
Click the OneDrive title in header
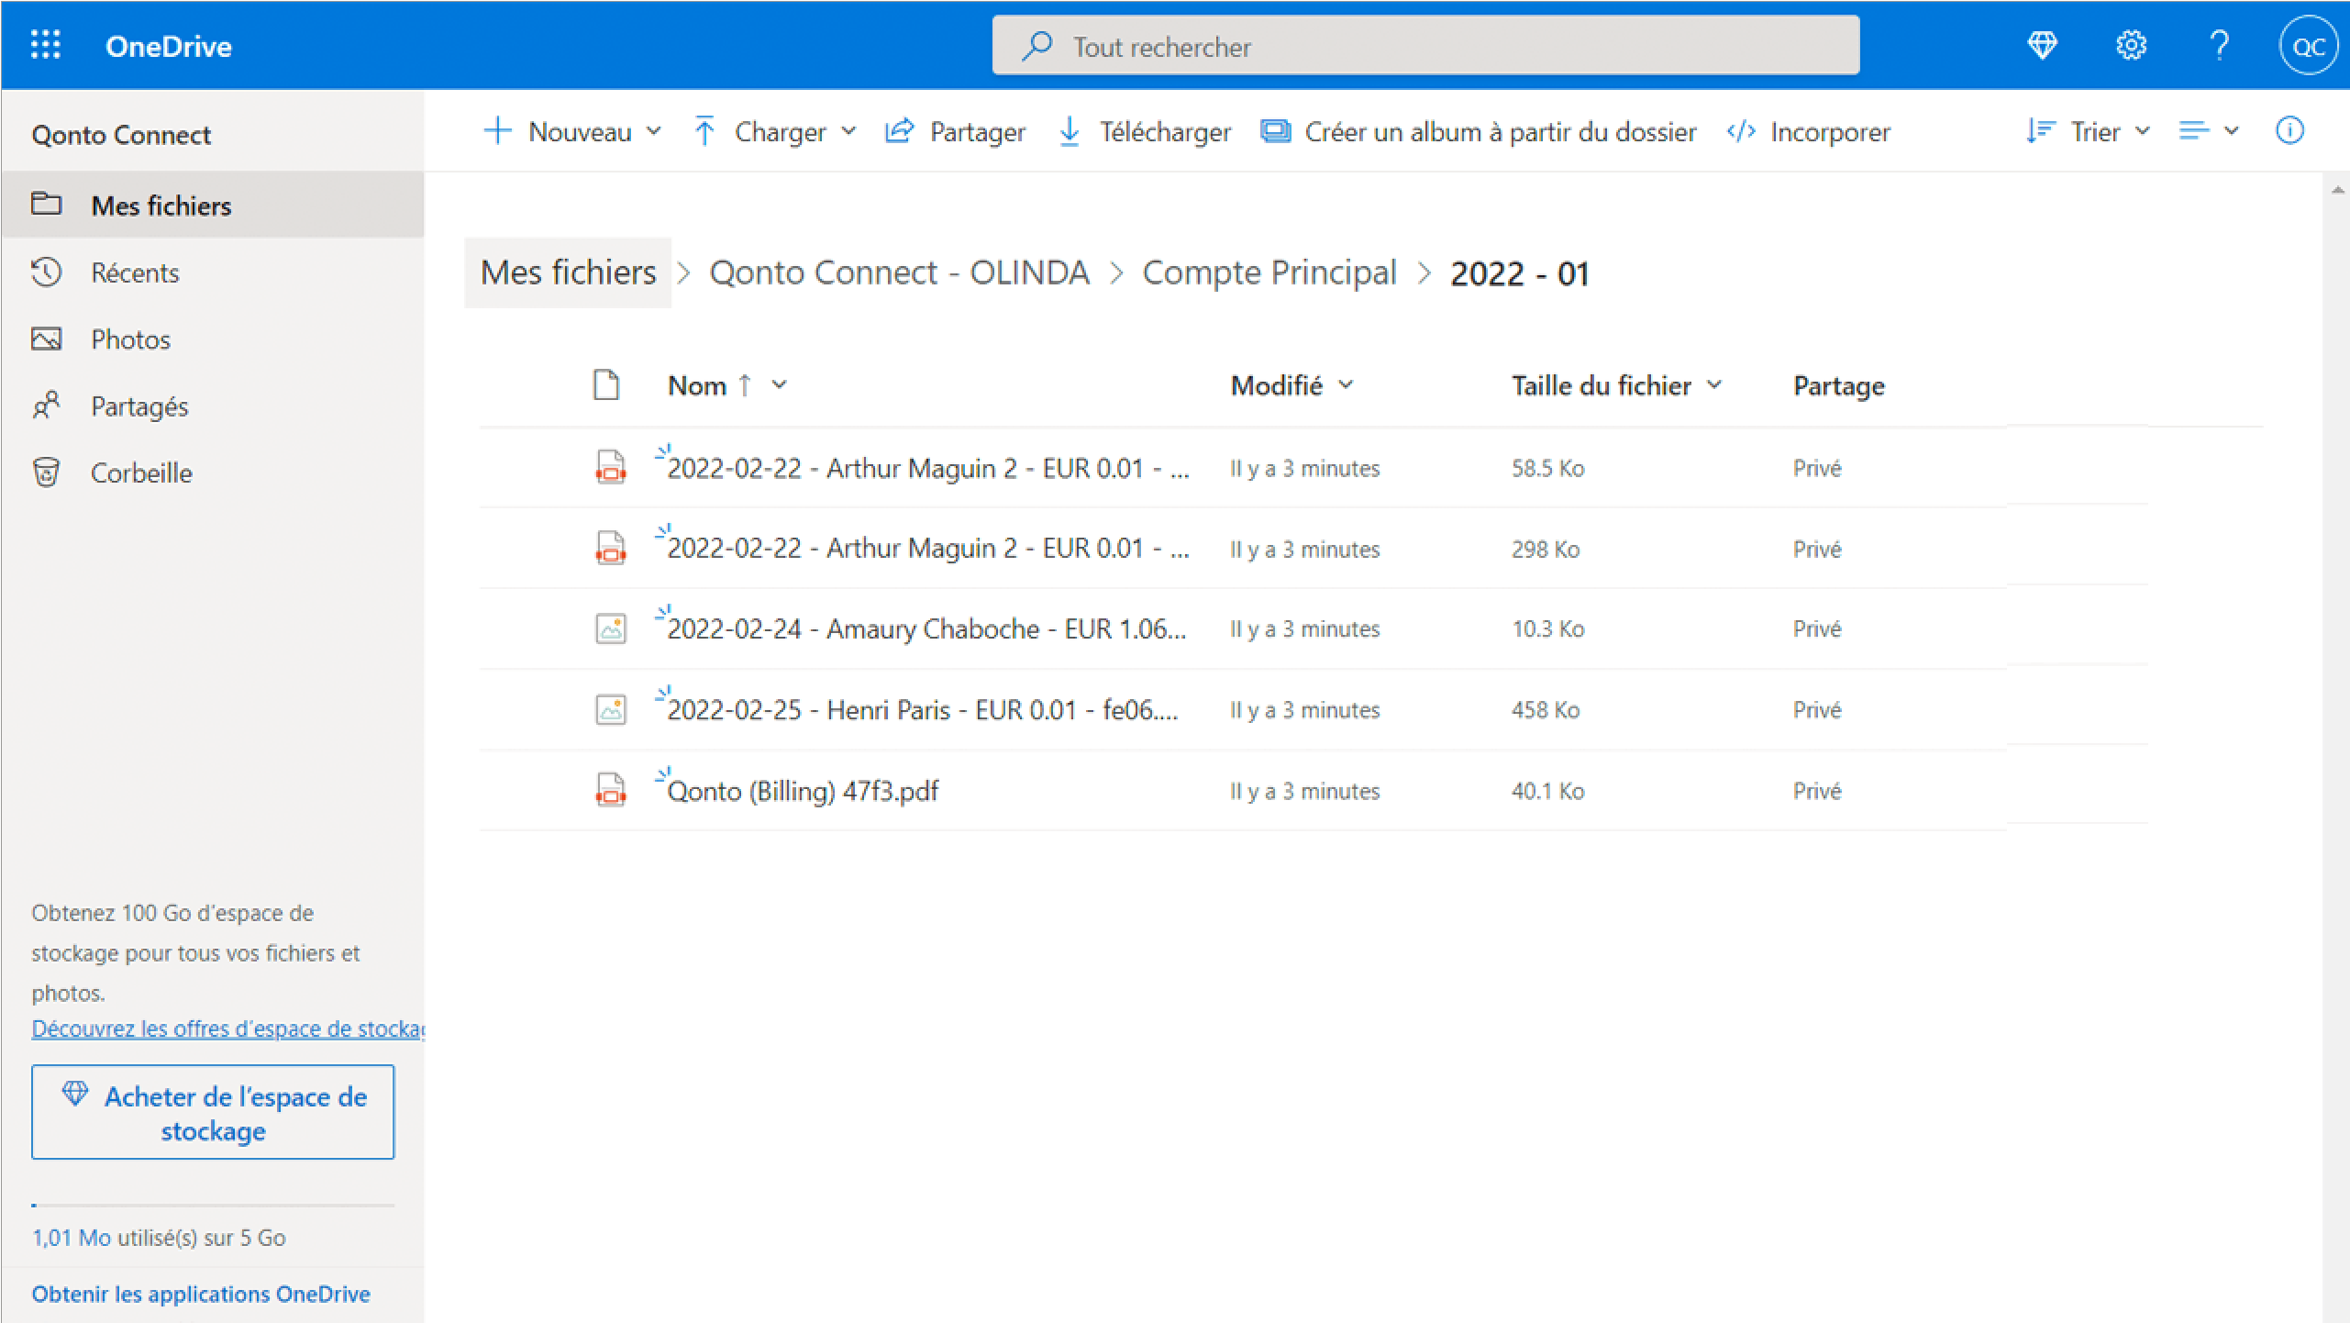tap(169, 46)
